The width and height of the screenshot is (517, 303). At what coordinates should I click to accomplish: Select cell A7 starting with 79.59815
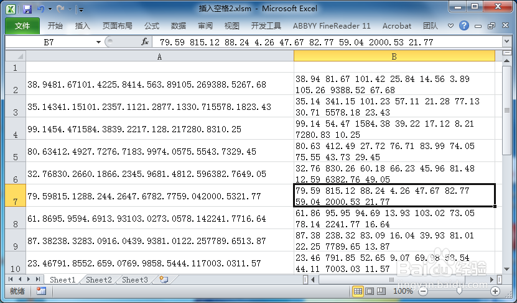(x=160, y=196)
